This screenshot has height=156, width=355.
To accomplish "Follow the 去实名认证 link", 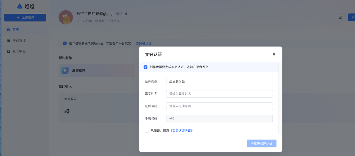I will pos(144,44).
